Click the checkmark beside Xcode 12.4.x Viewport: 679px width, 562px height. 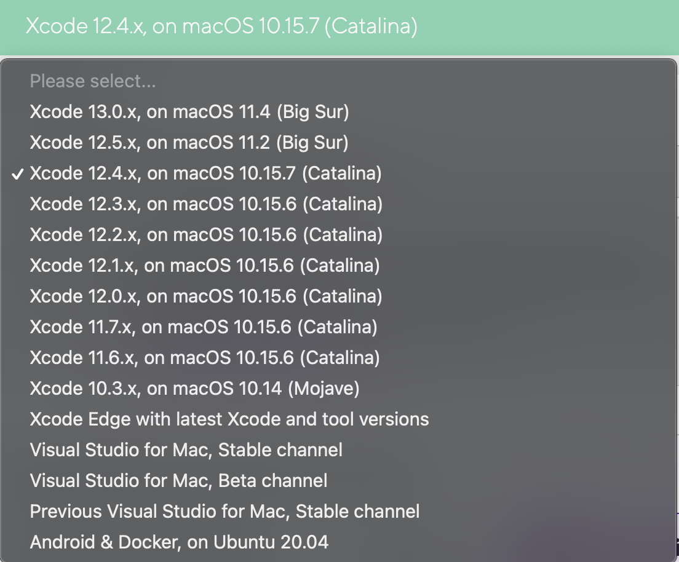pos(18,174)
